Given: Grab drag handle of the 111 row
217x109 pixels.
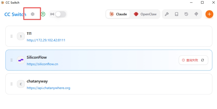Looking at the screenshot, I should click(12, 36).
